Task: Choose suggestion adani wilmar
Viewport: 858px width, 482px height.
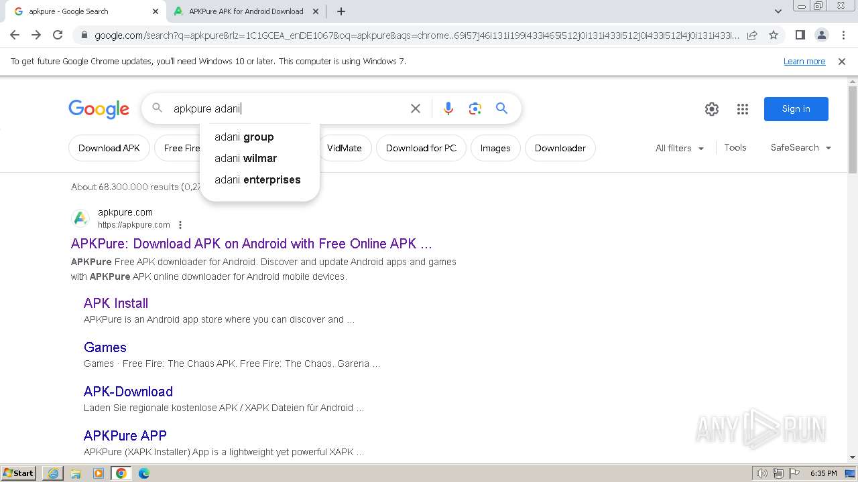Action: tap(259, 158)
